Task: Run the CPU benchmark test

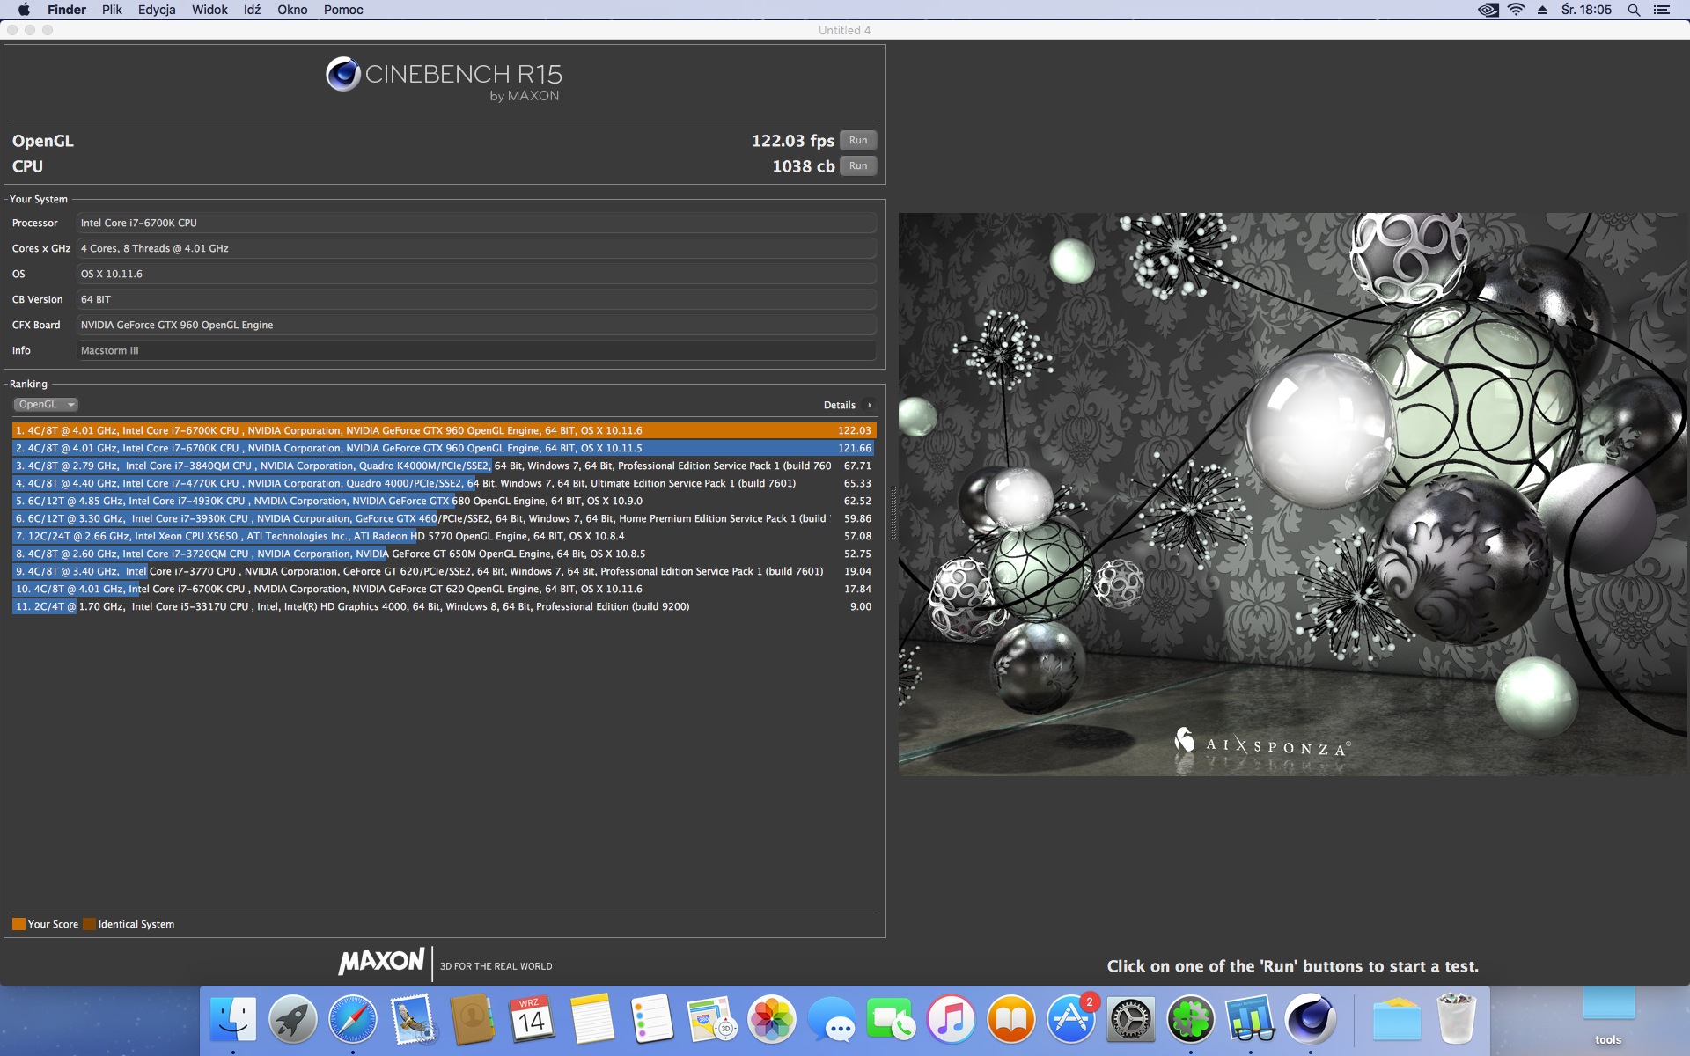Action: [x=857, y=166]
